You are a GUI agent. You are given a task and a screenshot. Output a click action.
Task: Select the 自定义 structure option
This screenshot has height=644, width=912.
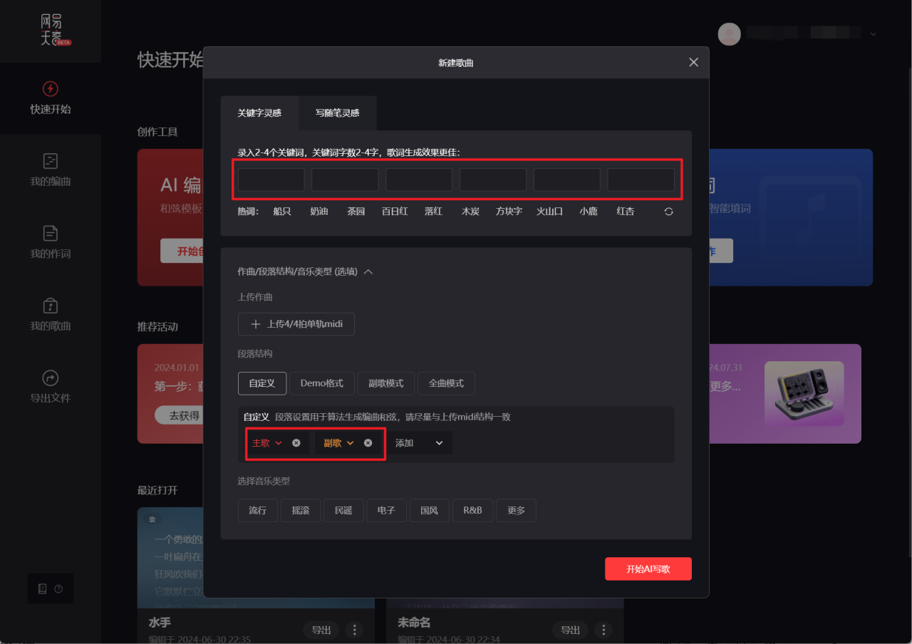pos(261,383)
